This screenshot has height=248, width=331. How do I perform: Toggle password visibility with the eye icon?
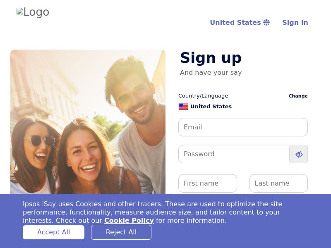click(x=299, y=154)
